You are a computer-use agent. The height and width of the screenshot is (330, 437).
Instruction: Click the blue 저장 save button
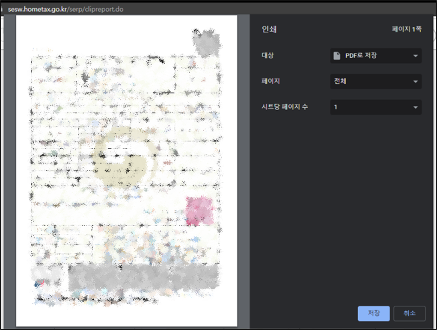pyautogui.click(x=374, y=313)
